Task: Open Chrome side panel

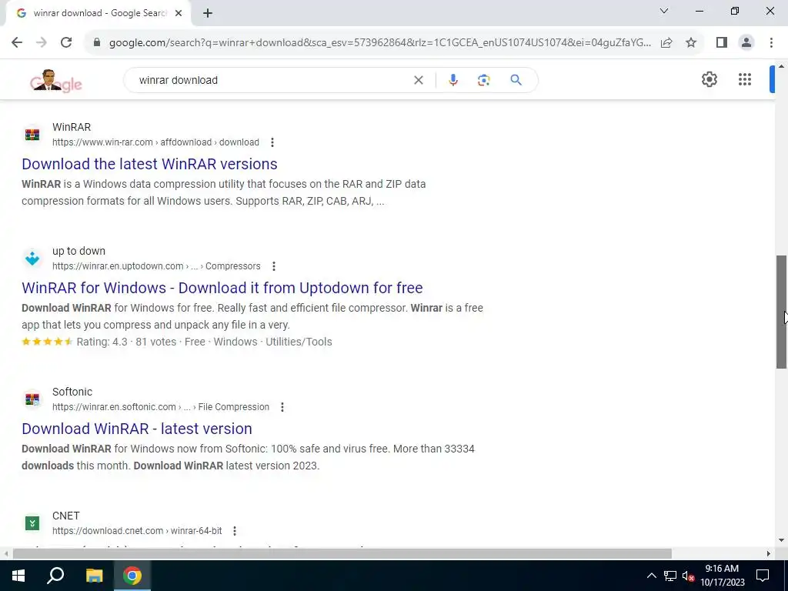Action: click(x=722, y=42)
